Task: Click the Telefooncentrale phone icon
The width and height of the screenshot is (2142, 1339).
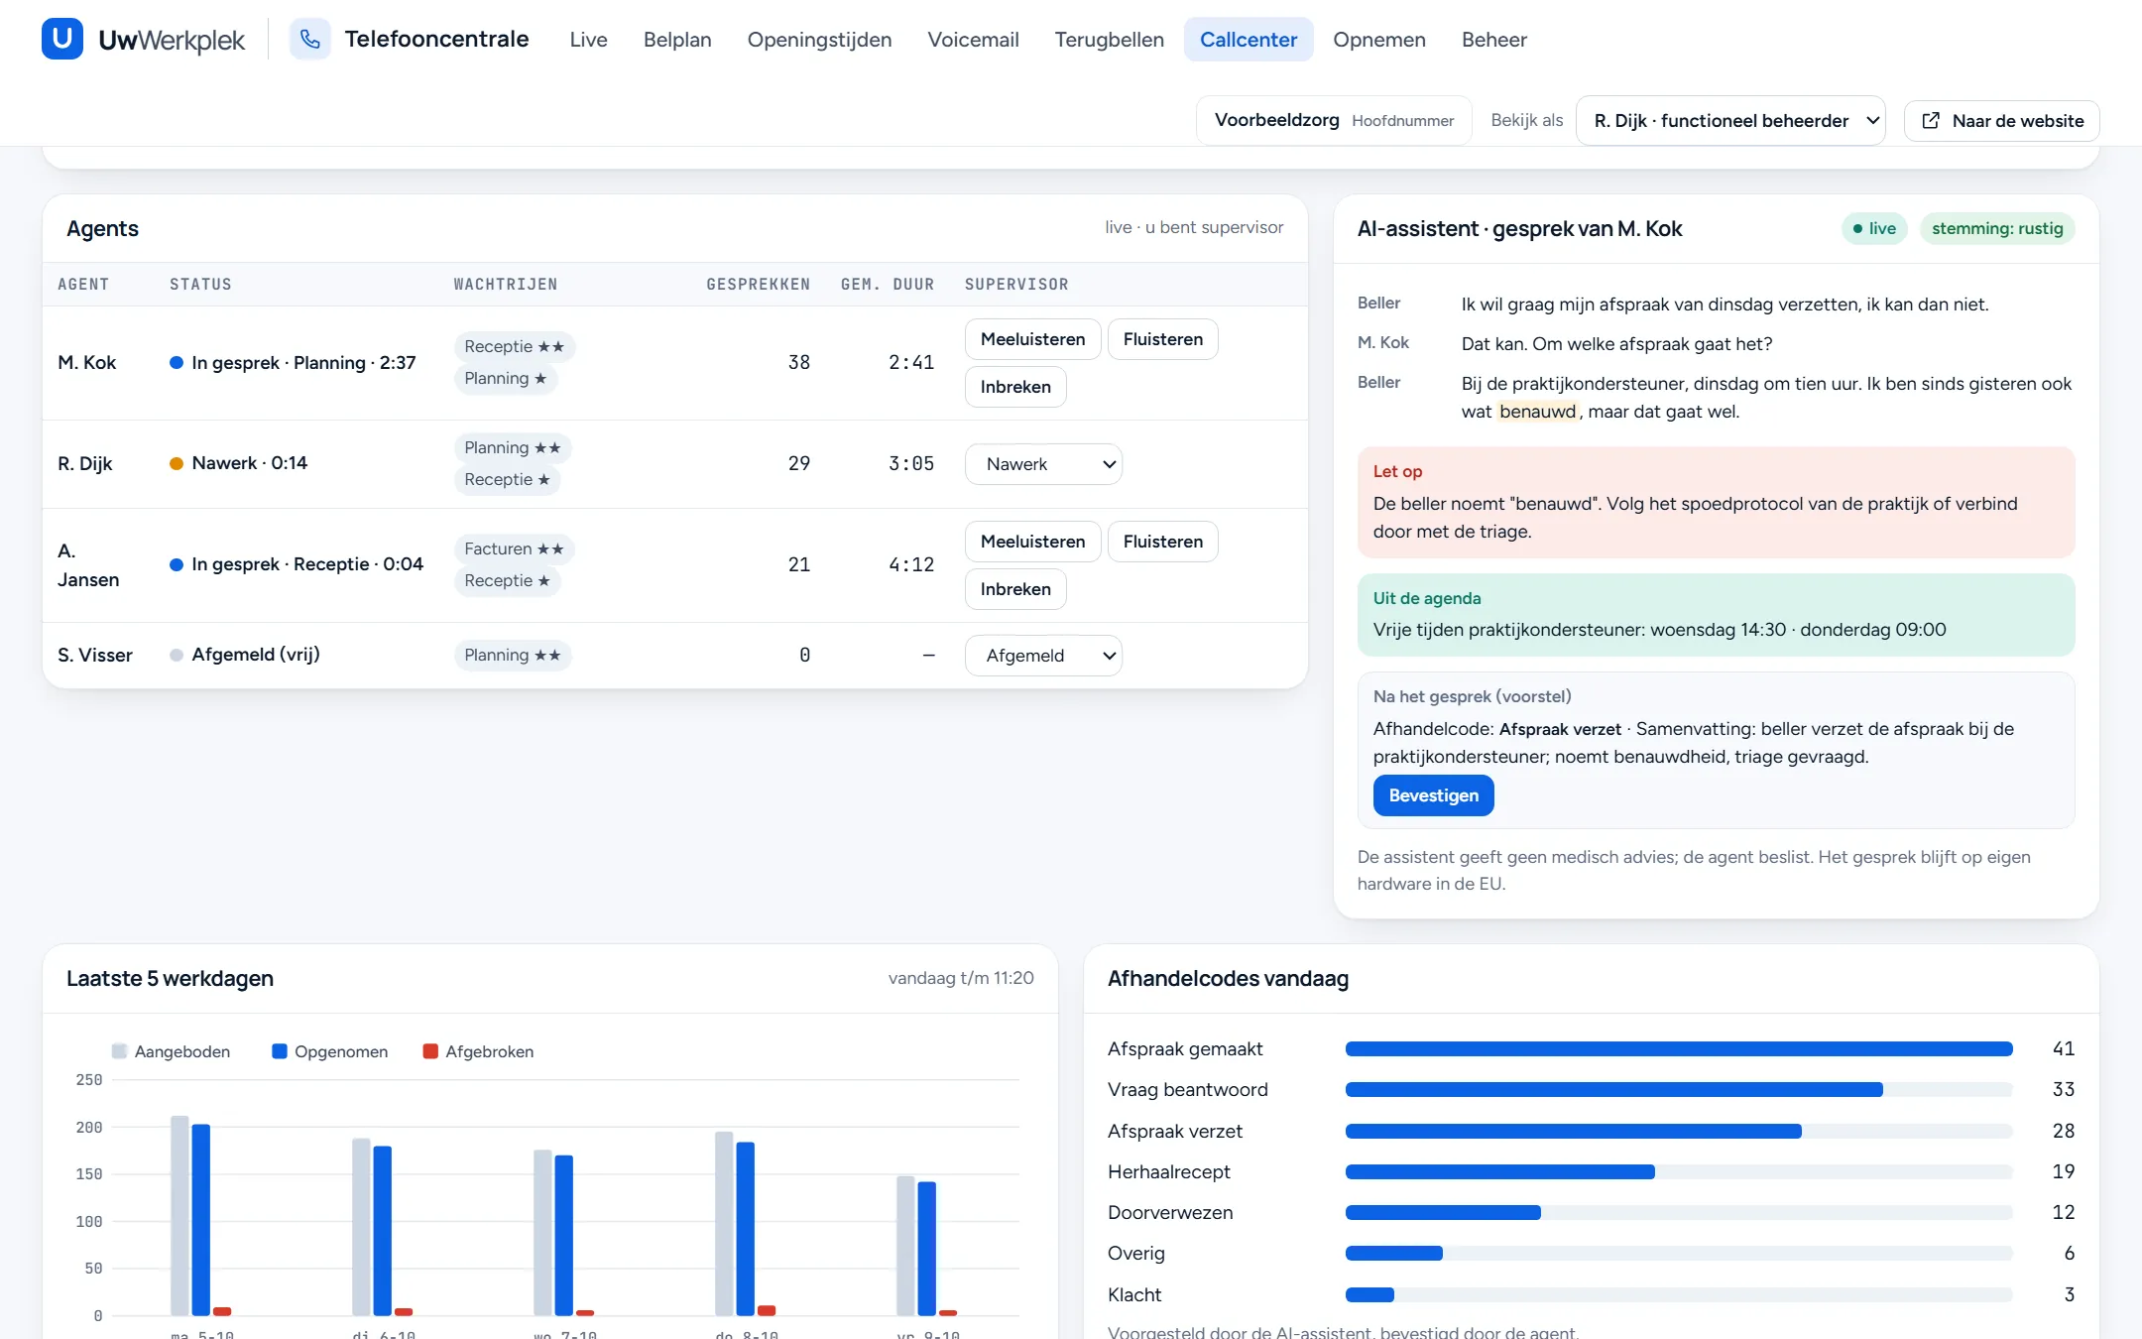Action: coord(310,39)
